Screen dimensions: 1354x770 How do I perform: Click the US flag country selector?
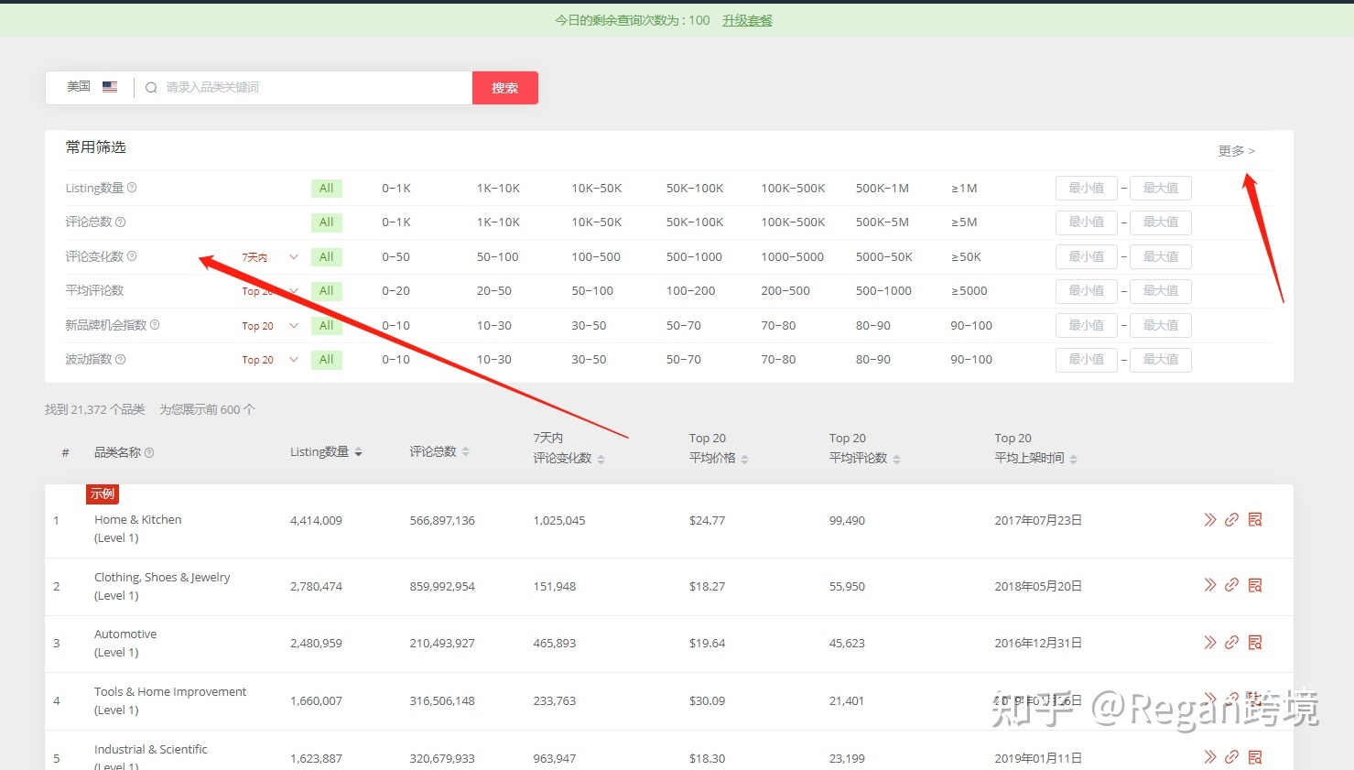pyautogui.click(x=110, y=87)
